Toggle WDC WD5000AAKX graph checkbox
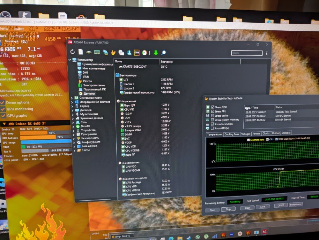 click(277, 139)
